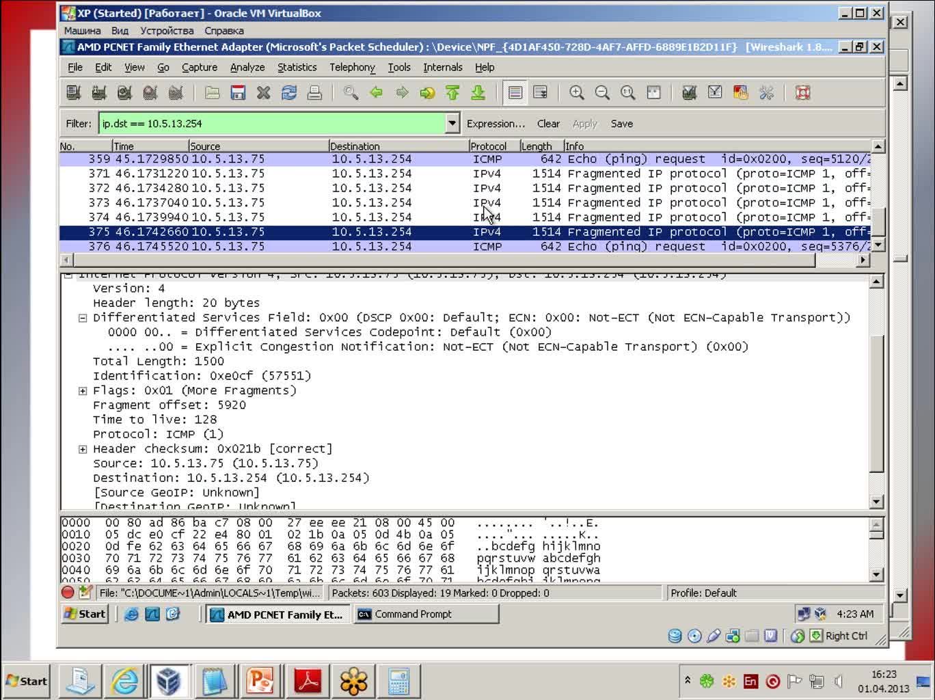Image resolution: width=935 pixels, height=700 pixels.
Task: Toggle auto scroll in live capture
Action: [541, 93]
